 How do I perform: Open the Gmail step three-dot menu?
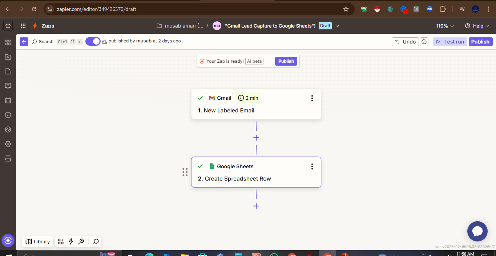312,98
